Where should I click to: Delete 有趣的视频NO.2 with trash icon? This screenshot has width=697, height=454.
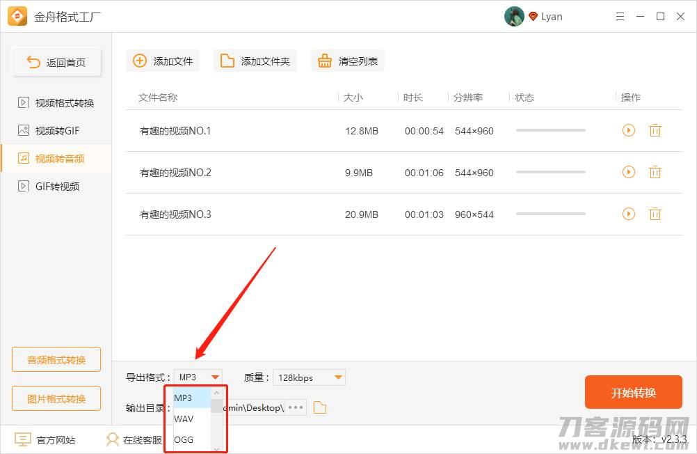[655, 172]
